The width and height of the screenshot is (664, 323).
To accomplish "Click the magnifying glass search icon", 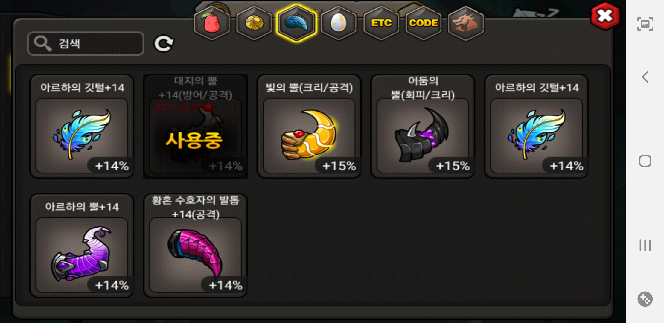I will click(42, 44).
